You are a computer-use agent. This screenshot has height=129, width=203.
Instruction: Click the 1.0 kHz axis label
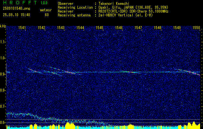[3, 58]
